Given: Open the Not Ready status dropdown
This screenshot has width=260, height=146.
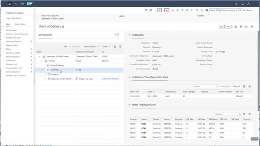Looking at the screenshot, I should [247, 10].
